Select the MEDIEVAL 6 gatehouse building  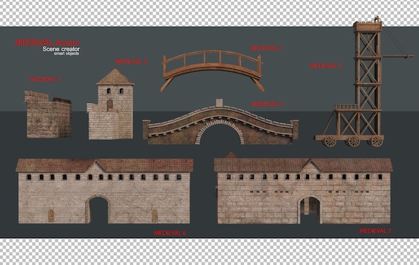(x=104, y=191)
